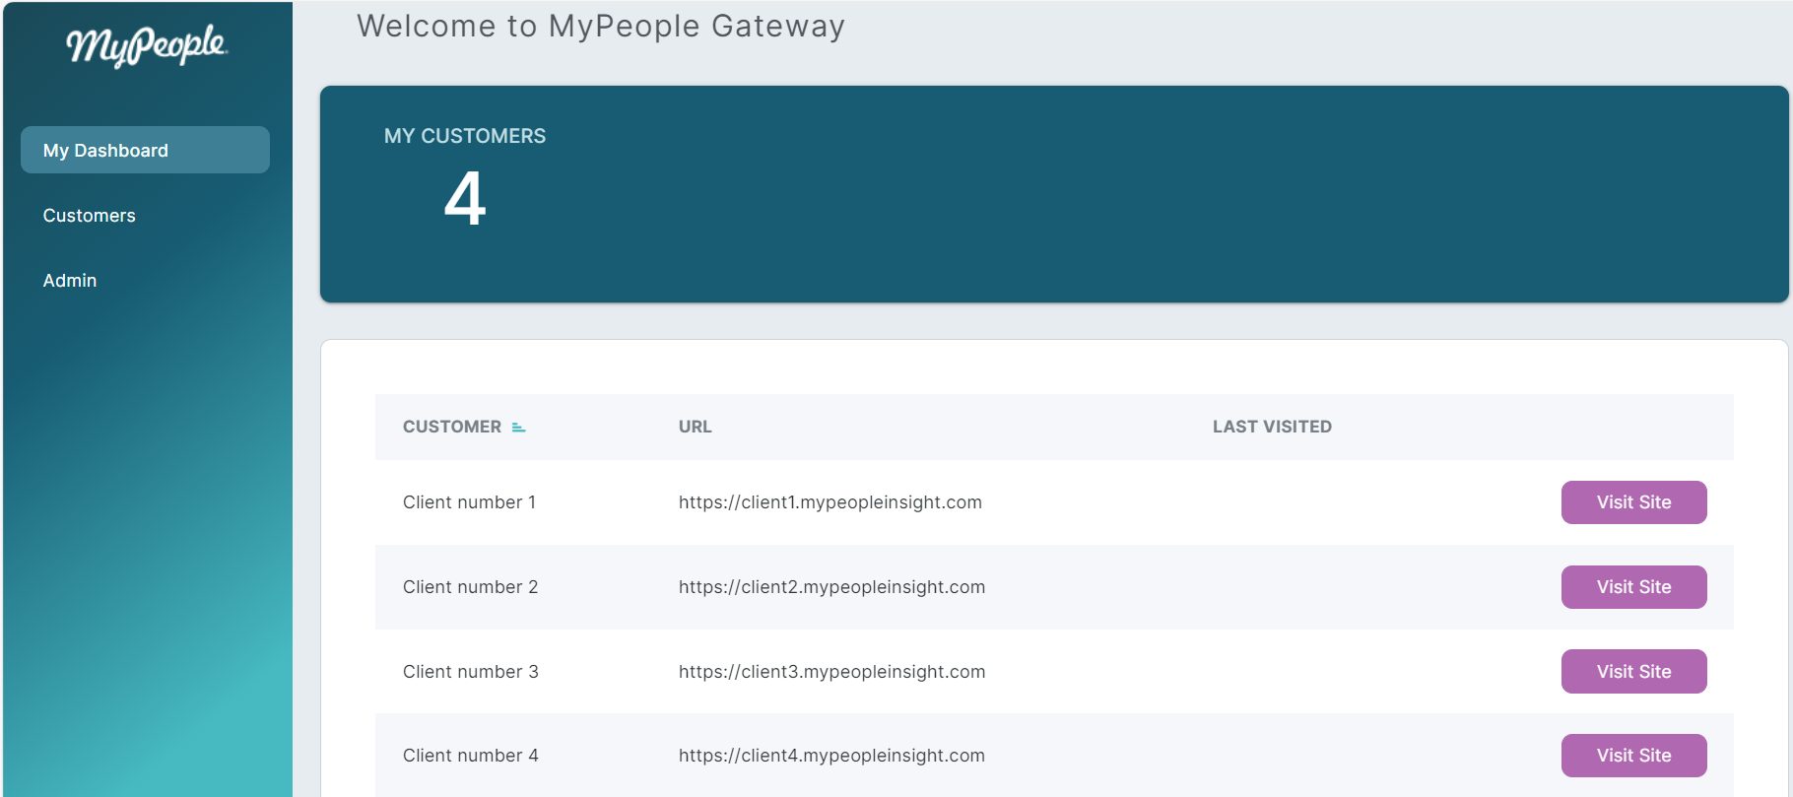Visit Site for Client number 2
This screenshot has height=797, width=1793.
pos(1633,587)
